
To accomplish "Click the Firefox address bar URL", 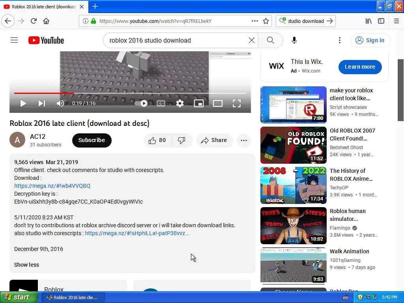I will click(155, 21).
